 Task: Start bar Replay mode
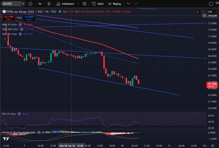pos(115,4)
